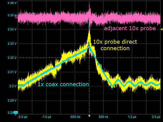Viewport: 163px width, 122px height.
Task: Click the '1x coax connection' cyan label
Action: (63, 84)
